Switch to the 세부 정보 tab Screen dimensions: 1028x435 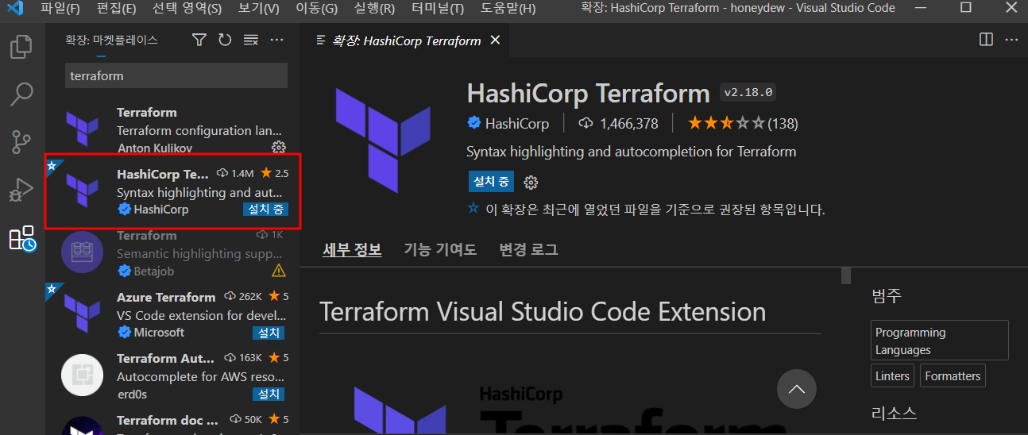point(352,249)
